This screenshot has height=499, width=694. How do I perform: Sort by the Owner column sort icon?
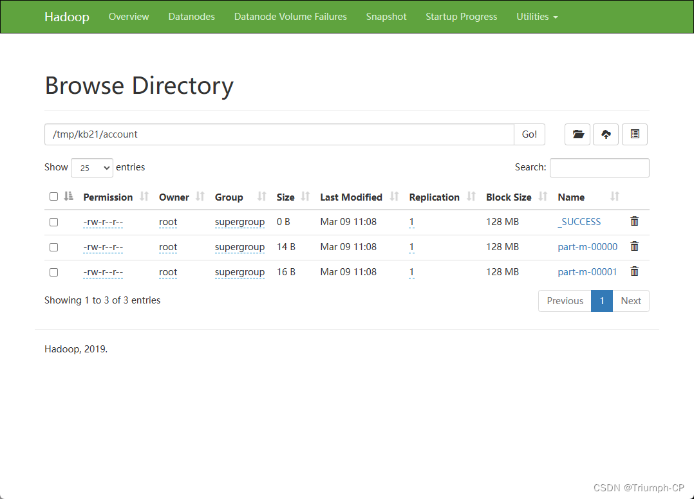point(200,197)
